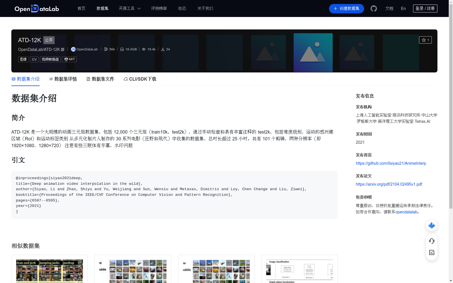Click the bright highlighted banner image placeholder
This screenshot has width=453, height=283.
click(313, 53)
